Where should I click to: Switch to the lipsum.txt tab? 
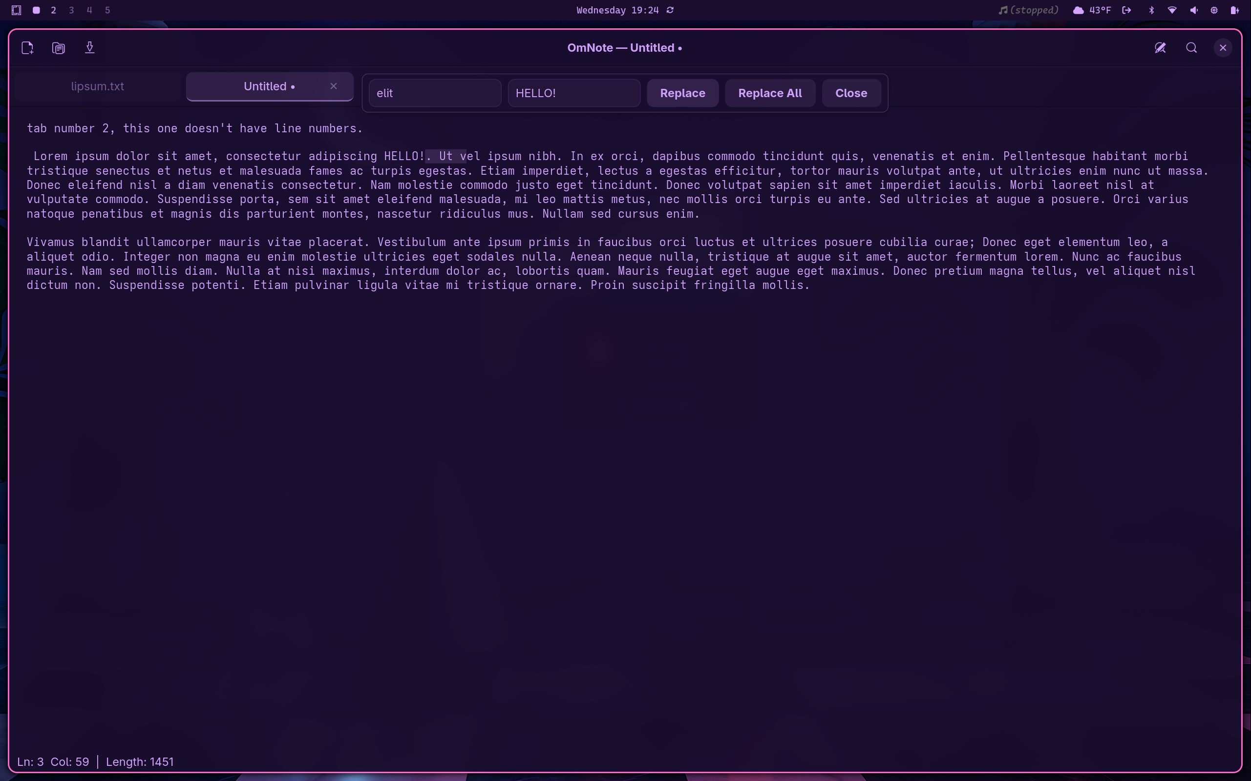coord(98,86)
